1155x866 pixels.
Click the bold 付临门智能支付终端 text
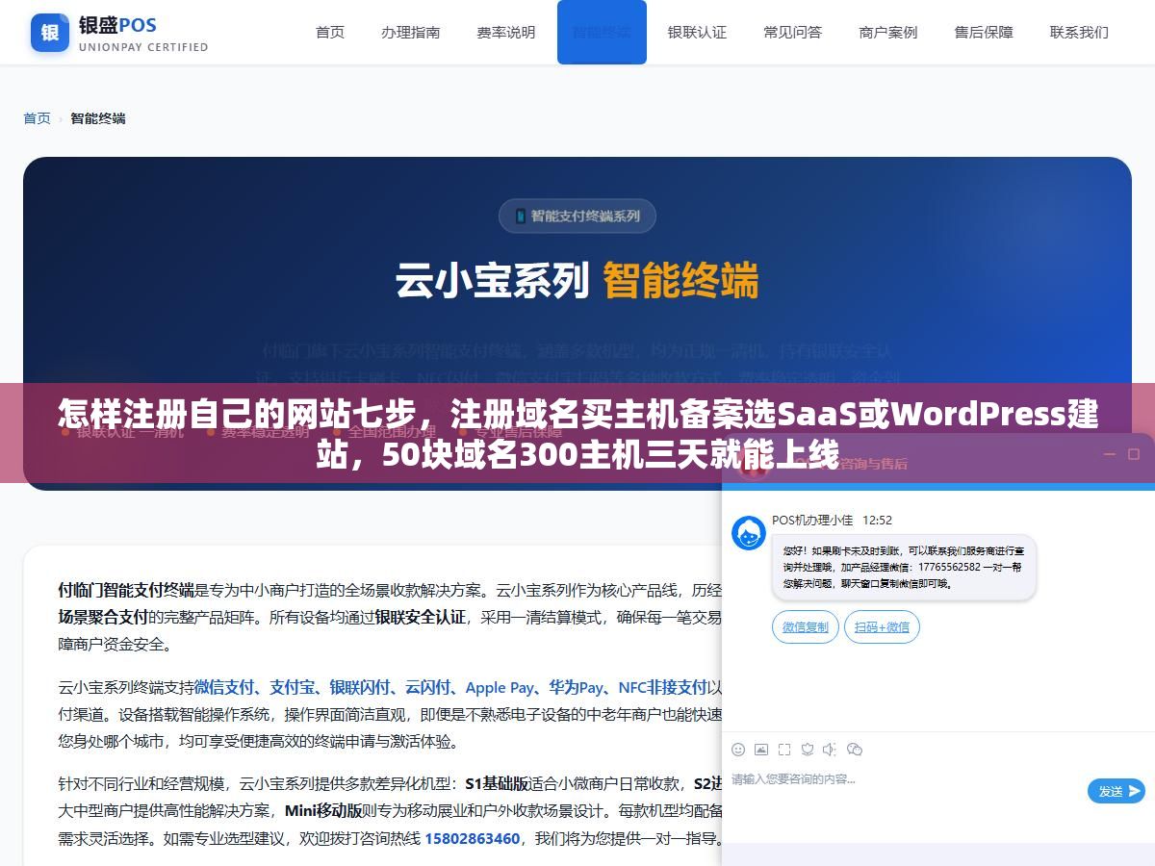(x=126, y=590)
